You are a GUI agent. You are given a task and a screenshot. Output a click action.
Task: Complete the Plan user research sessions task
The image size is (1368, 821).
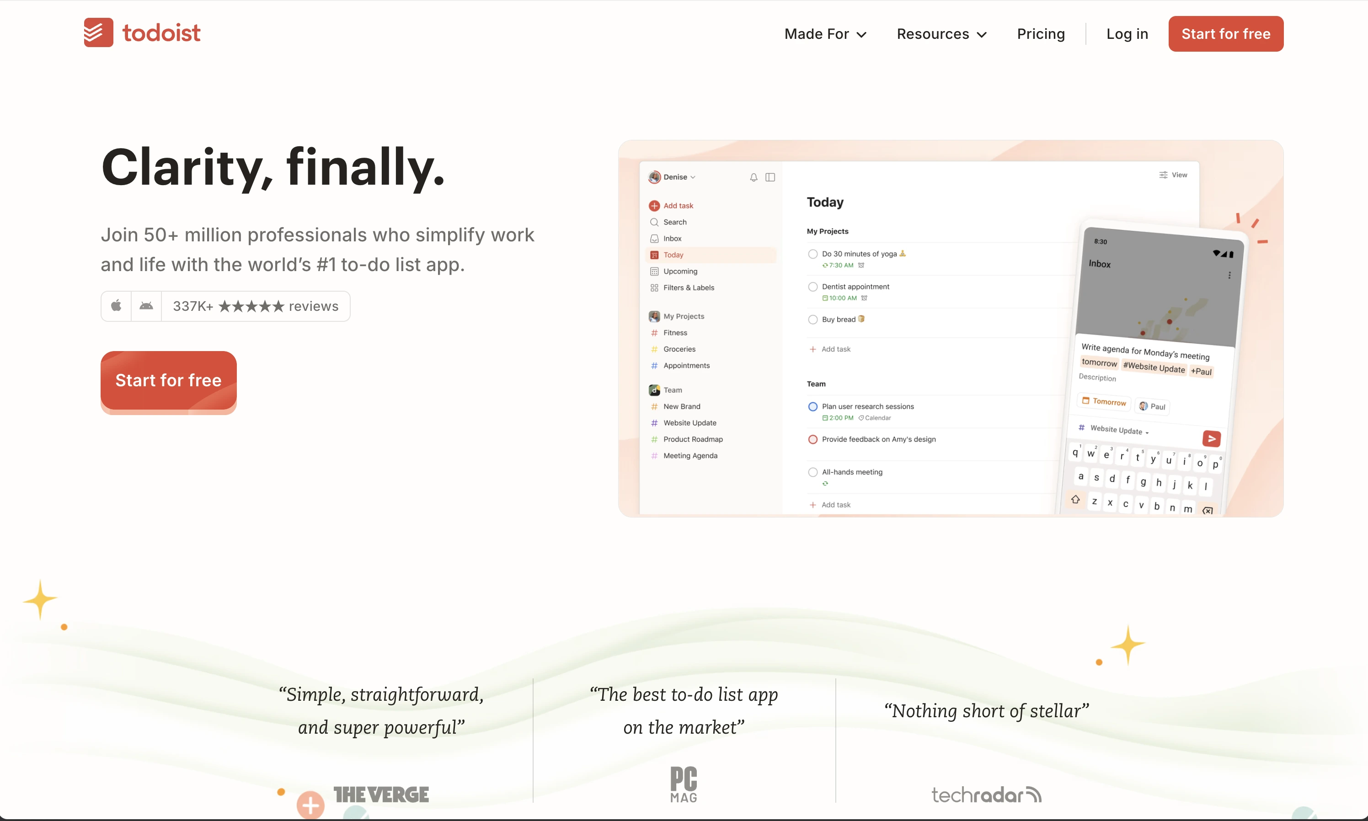(x=812, y=407)
